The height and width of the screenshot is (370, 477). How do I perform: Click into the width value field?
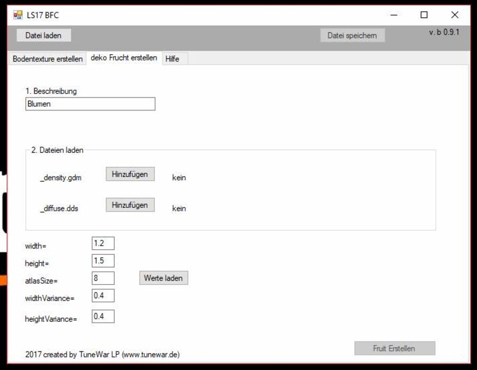[x=103, y=244]
